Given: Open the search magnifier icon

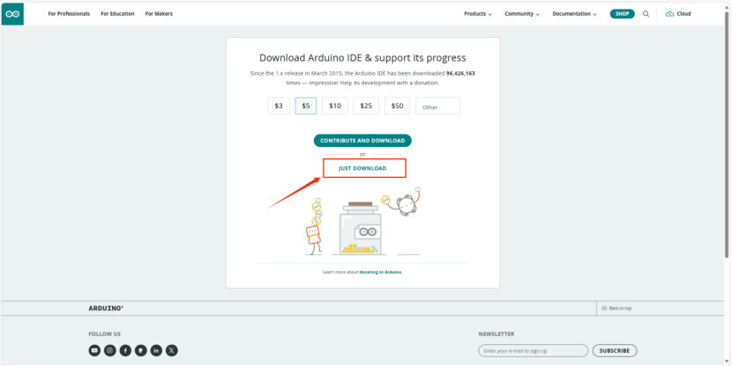Looking at the screenshot, I should (646, 14).
